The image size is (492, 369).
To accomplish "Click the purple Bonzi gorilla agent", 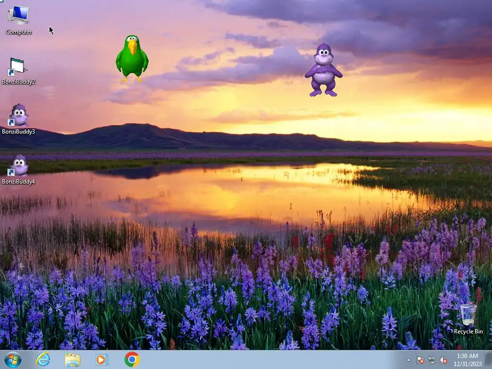I will point(323,70).
